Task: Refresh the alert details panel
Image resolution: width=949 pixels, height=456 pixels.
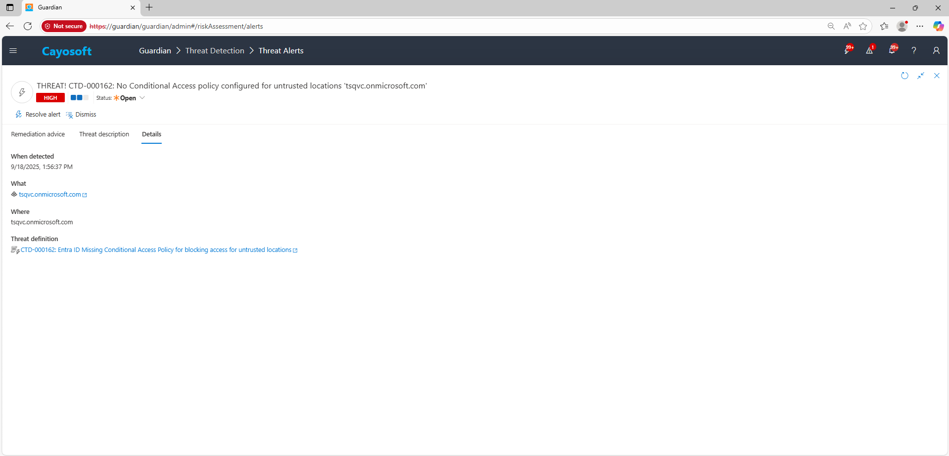Action: point(904,76)
